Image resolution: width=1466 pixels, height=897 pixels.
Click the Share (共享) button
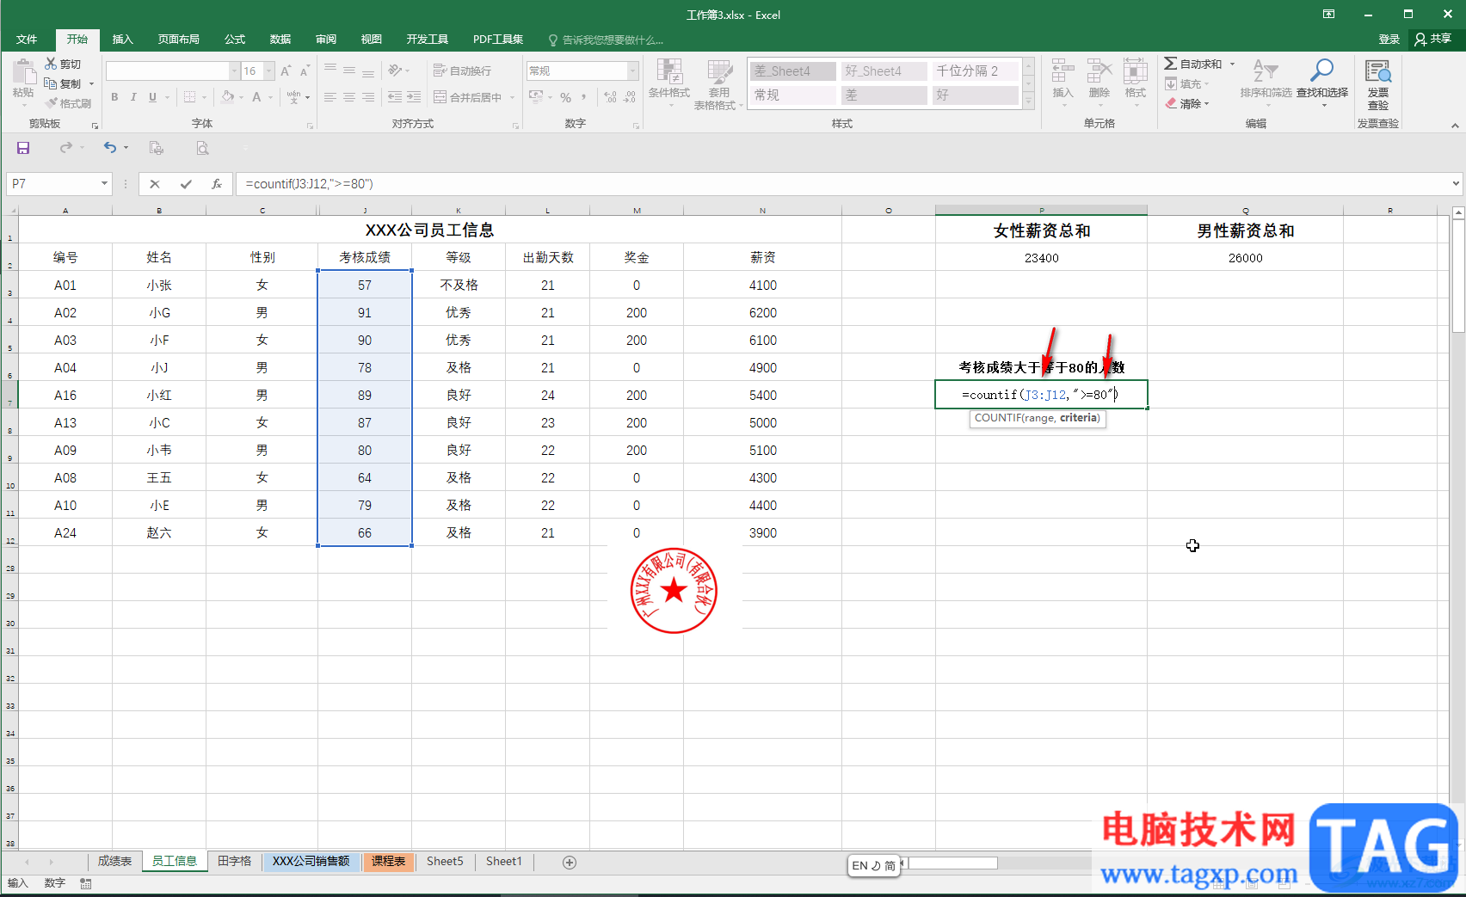coord(1433,40)
